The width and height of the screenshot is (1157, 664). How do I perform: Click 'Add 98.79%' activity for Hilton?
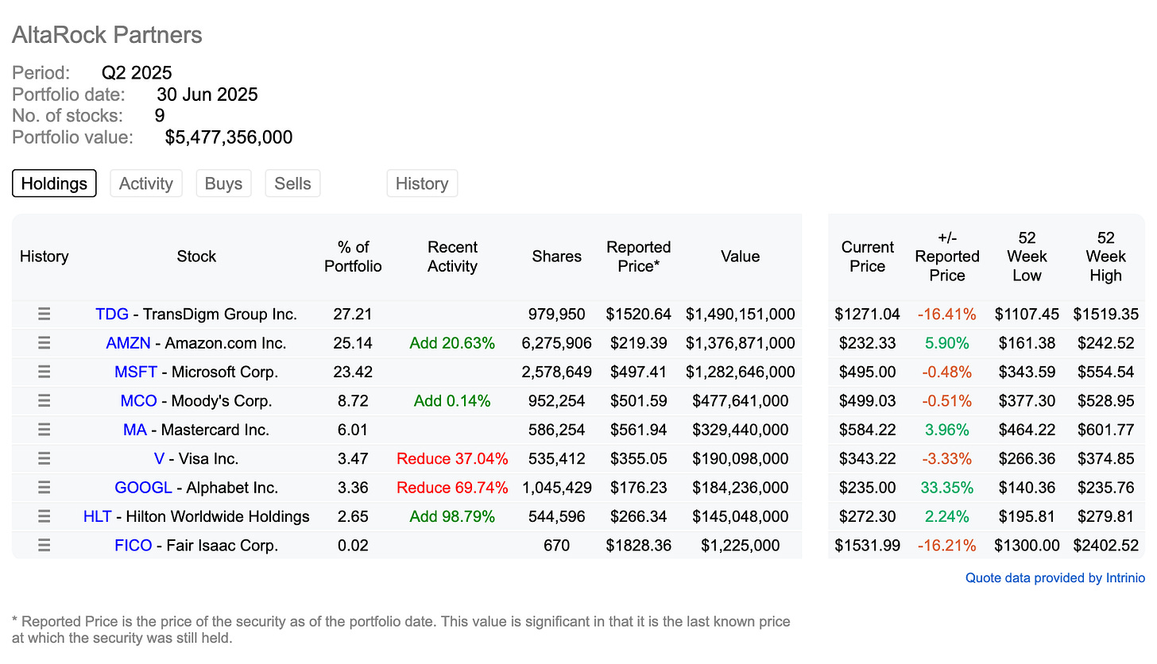click(x=452, y=516)
